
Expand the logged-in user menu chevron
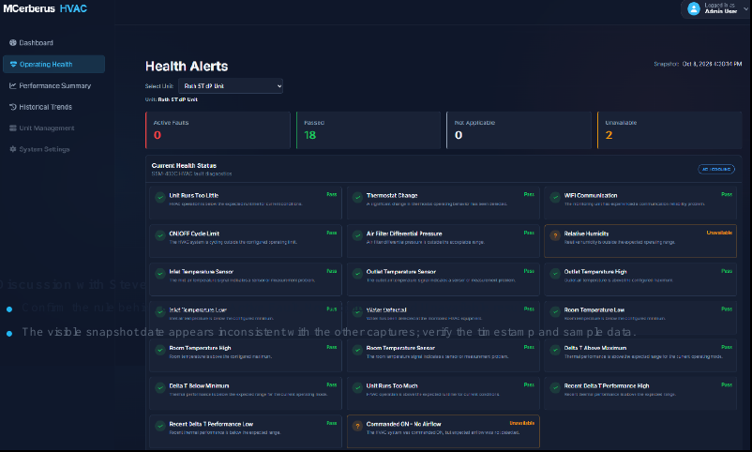(x=745, y=8)
